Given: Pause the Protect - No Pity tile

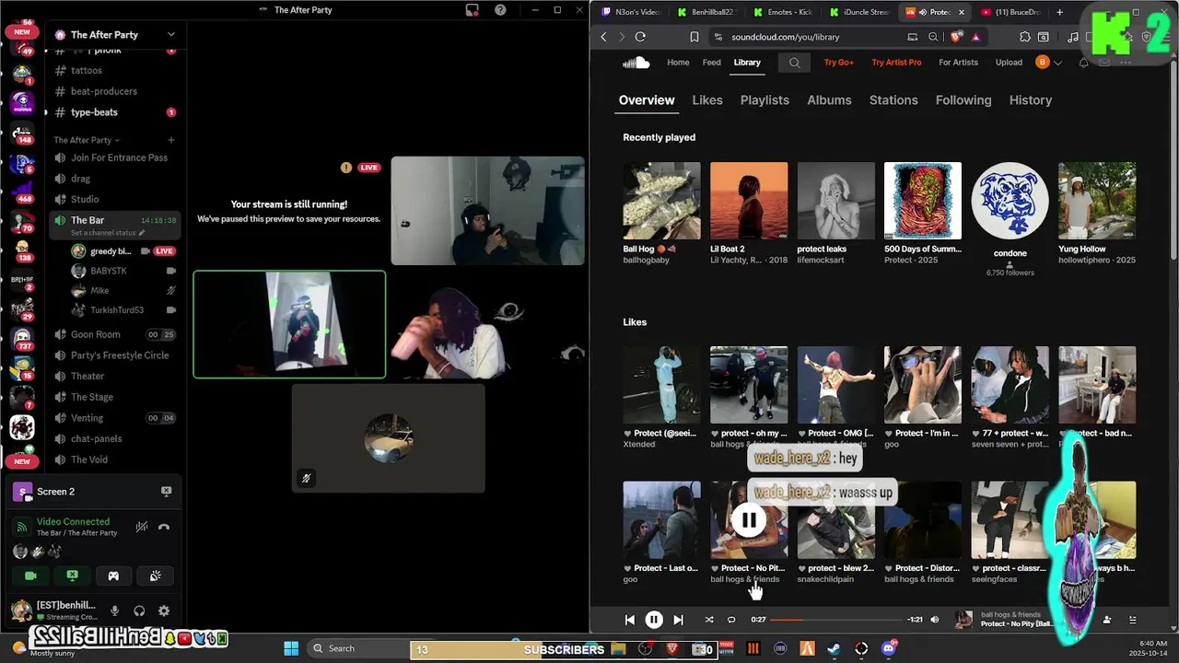Looking at the screenshot, I should (x=749, y=520).
